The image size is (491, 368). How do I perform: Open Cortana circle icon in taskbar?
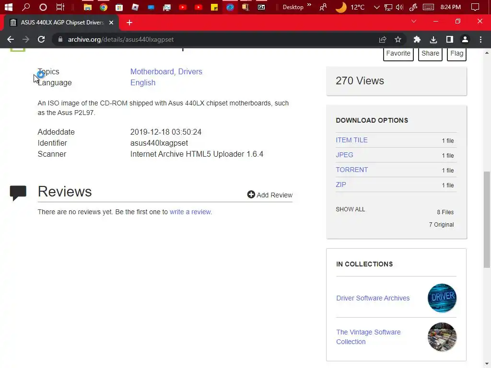point(43,7)
